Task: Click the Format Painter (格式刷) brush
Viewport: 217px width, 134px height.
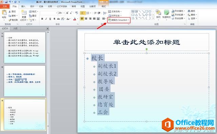Action: click(10, 20)
